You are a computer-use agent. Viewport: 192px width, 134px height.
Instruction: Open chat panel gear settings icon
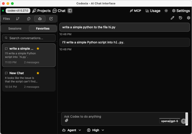pyautogui.click(x=189, y=18)
